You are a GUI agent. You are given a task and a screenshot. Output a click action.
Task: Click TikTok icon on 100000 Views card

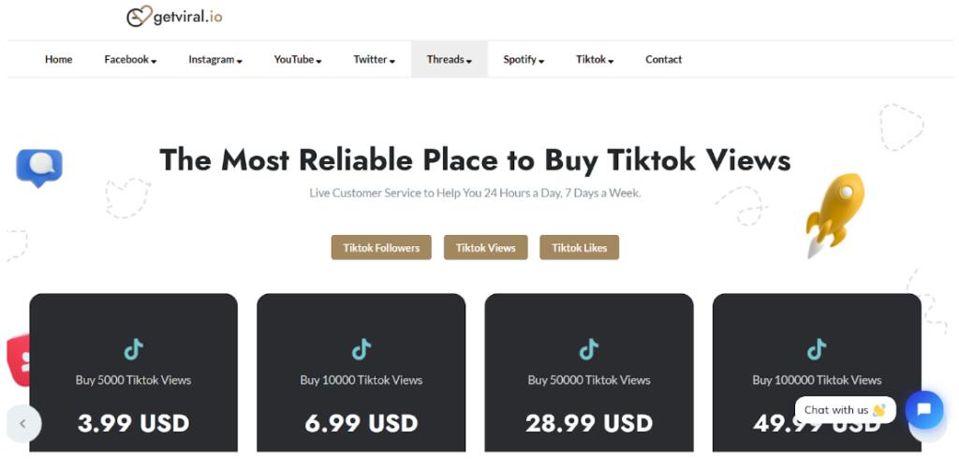tap(817, 349)
